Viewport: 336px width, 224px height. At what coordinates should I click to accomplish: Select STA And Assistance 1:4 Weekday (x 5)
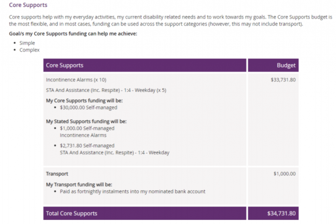tap(106, 90)
